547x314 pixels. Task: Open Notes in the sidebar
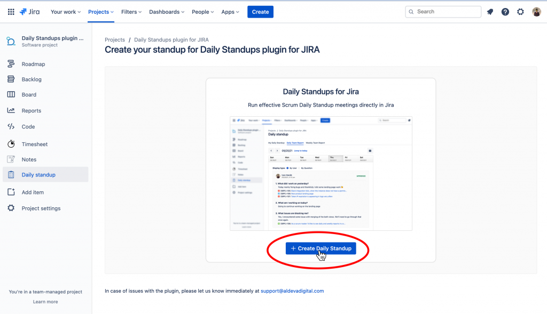(x=46, y=159)
